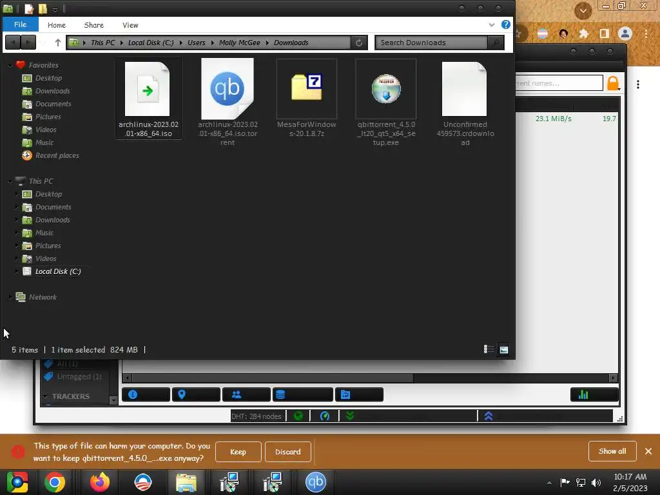The width and height of the screenshot is (660, 495).
Task: Select qbittorrent setup.exe installer file
Action: pos(386,102)
